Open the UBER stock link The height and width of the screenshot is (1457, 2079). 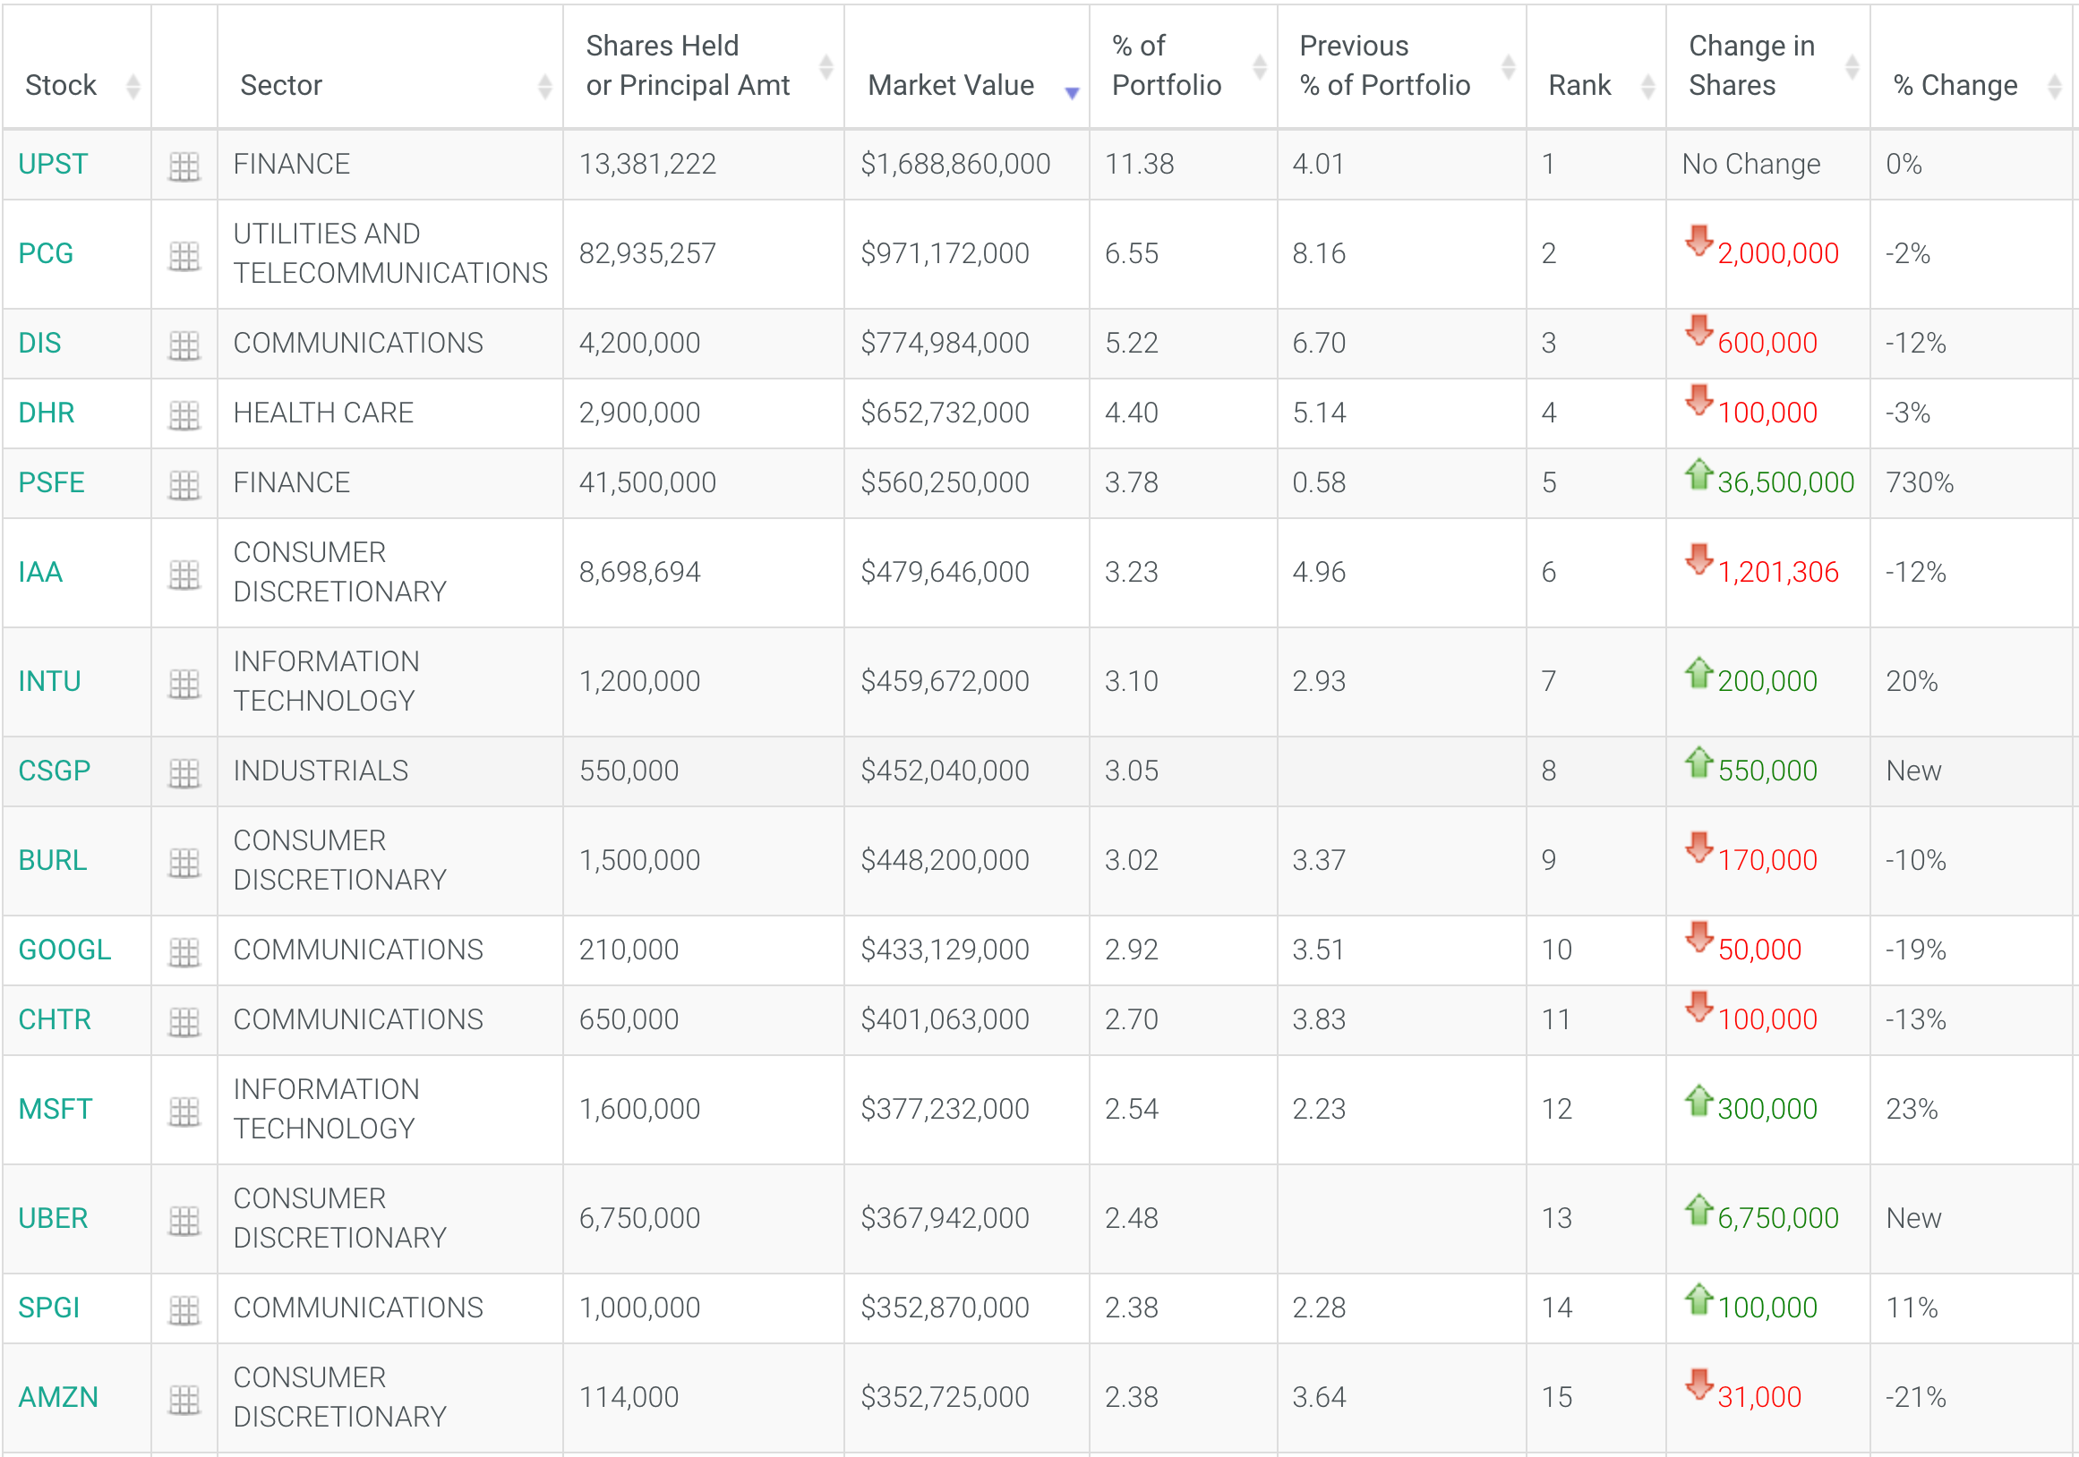(x=53, y=1218)
